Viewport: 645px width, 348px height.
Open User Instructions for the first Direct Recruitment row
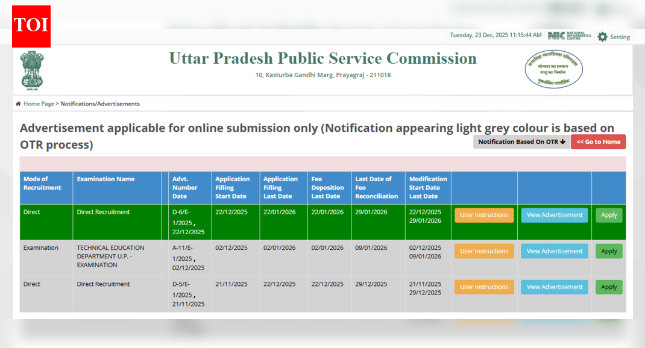484,215
